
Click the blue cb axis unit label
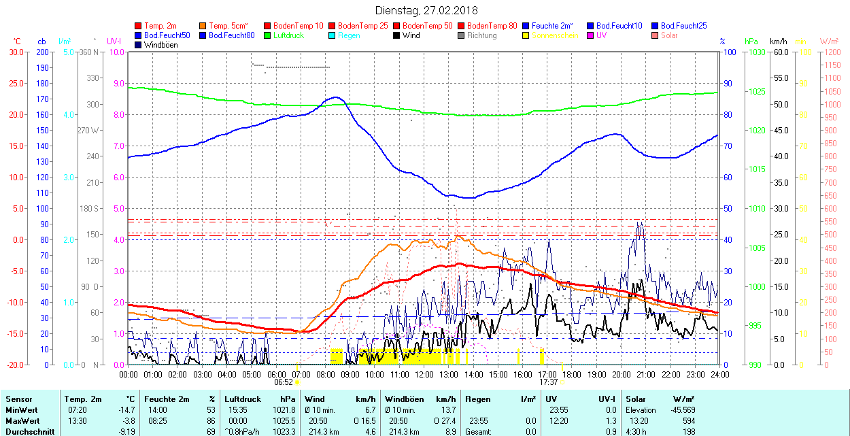[x=41, y=41]
